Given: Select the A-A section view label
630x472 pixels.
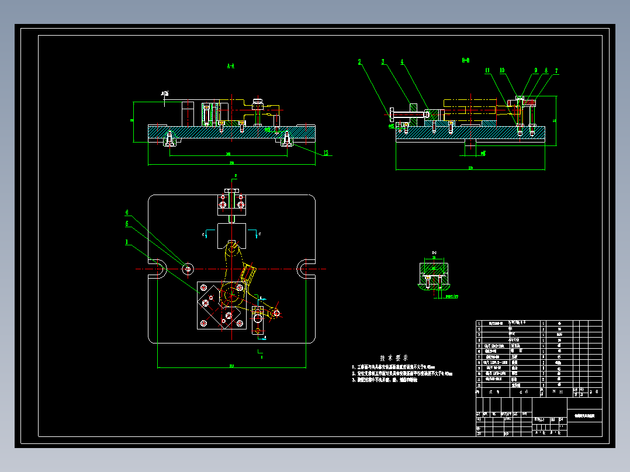Looking at the screenshot, I should click(x=231, y=66).
